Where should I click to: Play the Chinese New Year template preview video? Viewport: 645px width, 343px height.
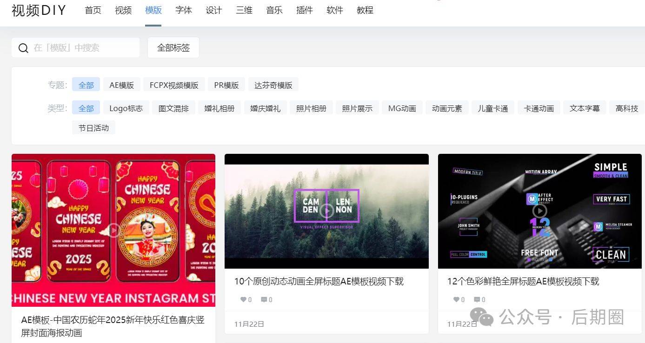(113, 230)
